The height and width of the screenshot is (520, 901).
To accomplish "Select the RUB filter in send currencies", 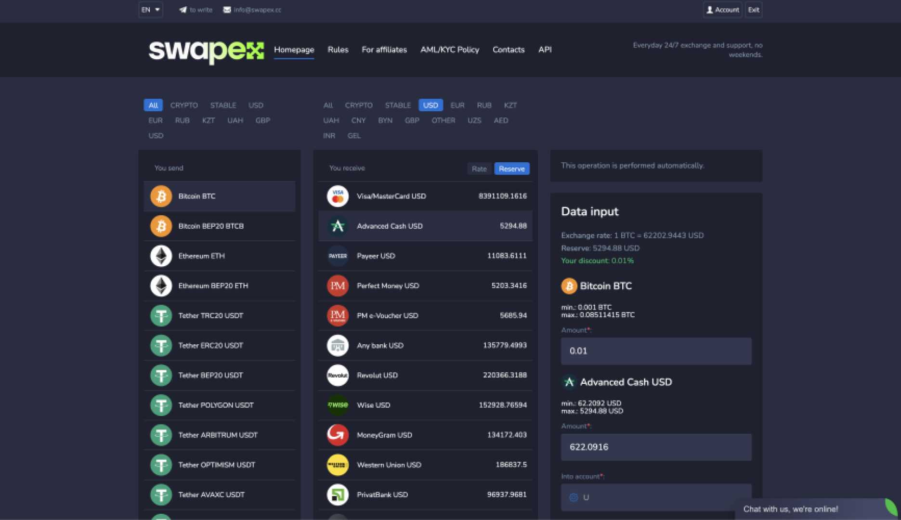I will click(x=182, y=120).
